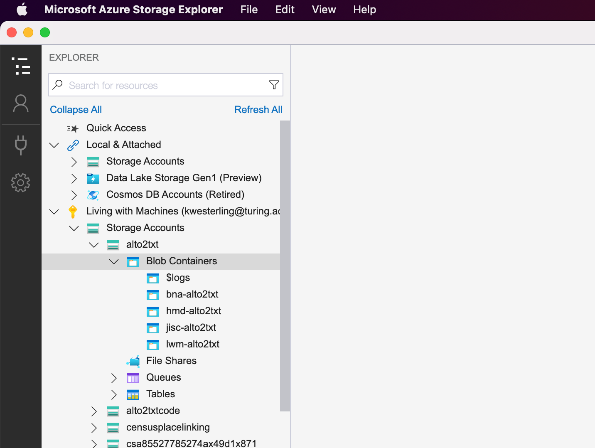Expand the alto2txtcode account
Viewport: 595px width, 448px height.
[94, 411]
